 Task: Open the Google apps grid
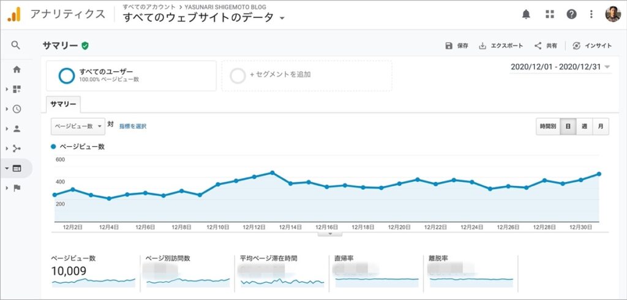tap(550, 15)
